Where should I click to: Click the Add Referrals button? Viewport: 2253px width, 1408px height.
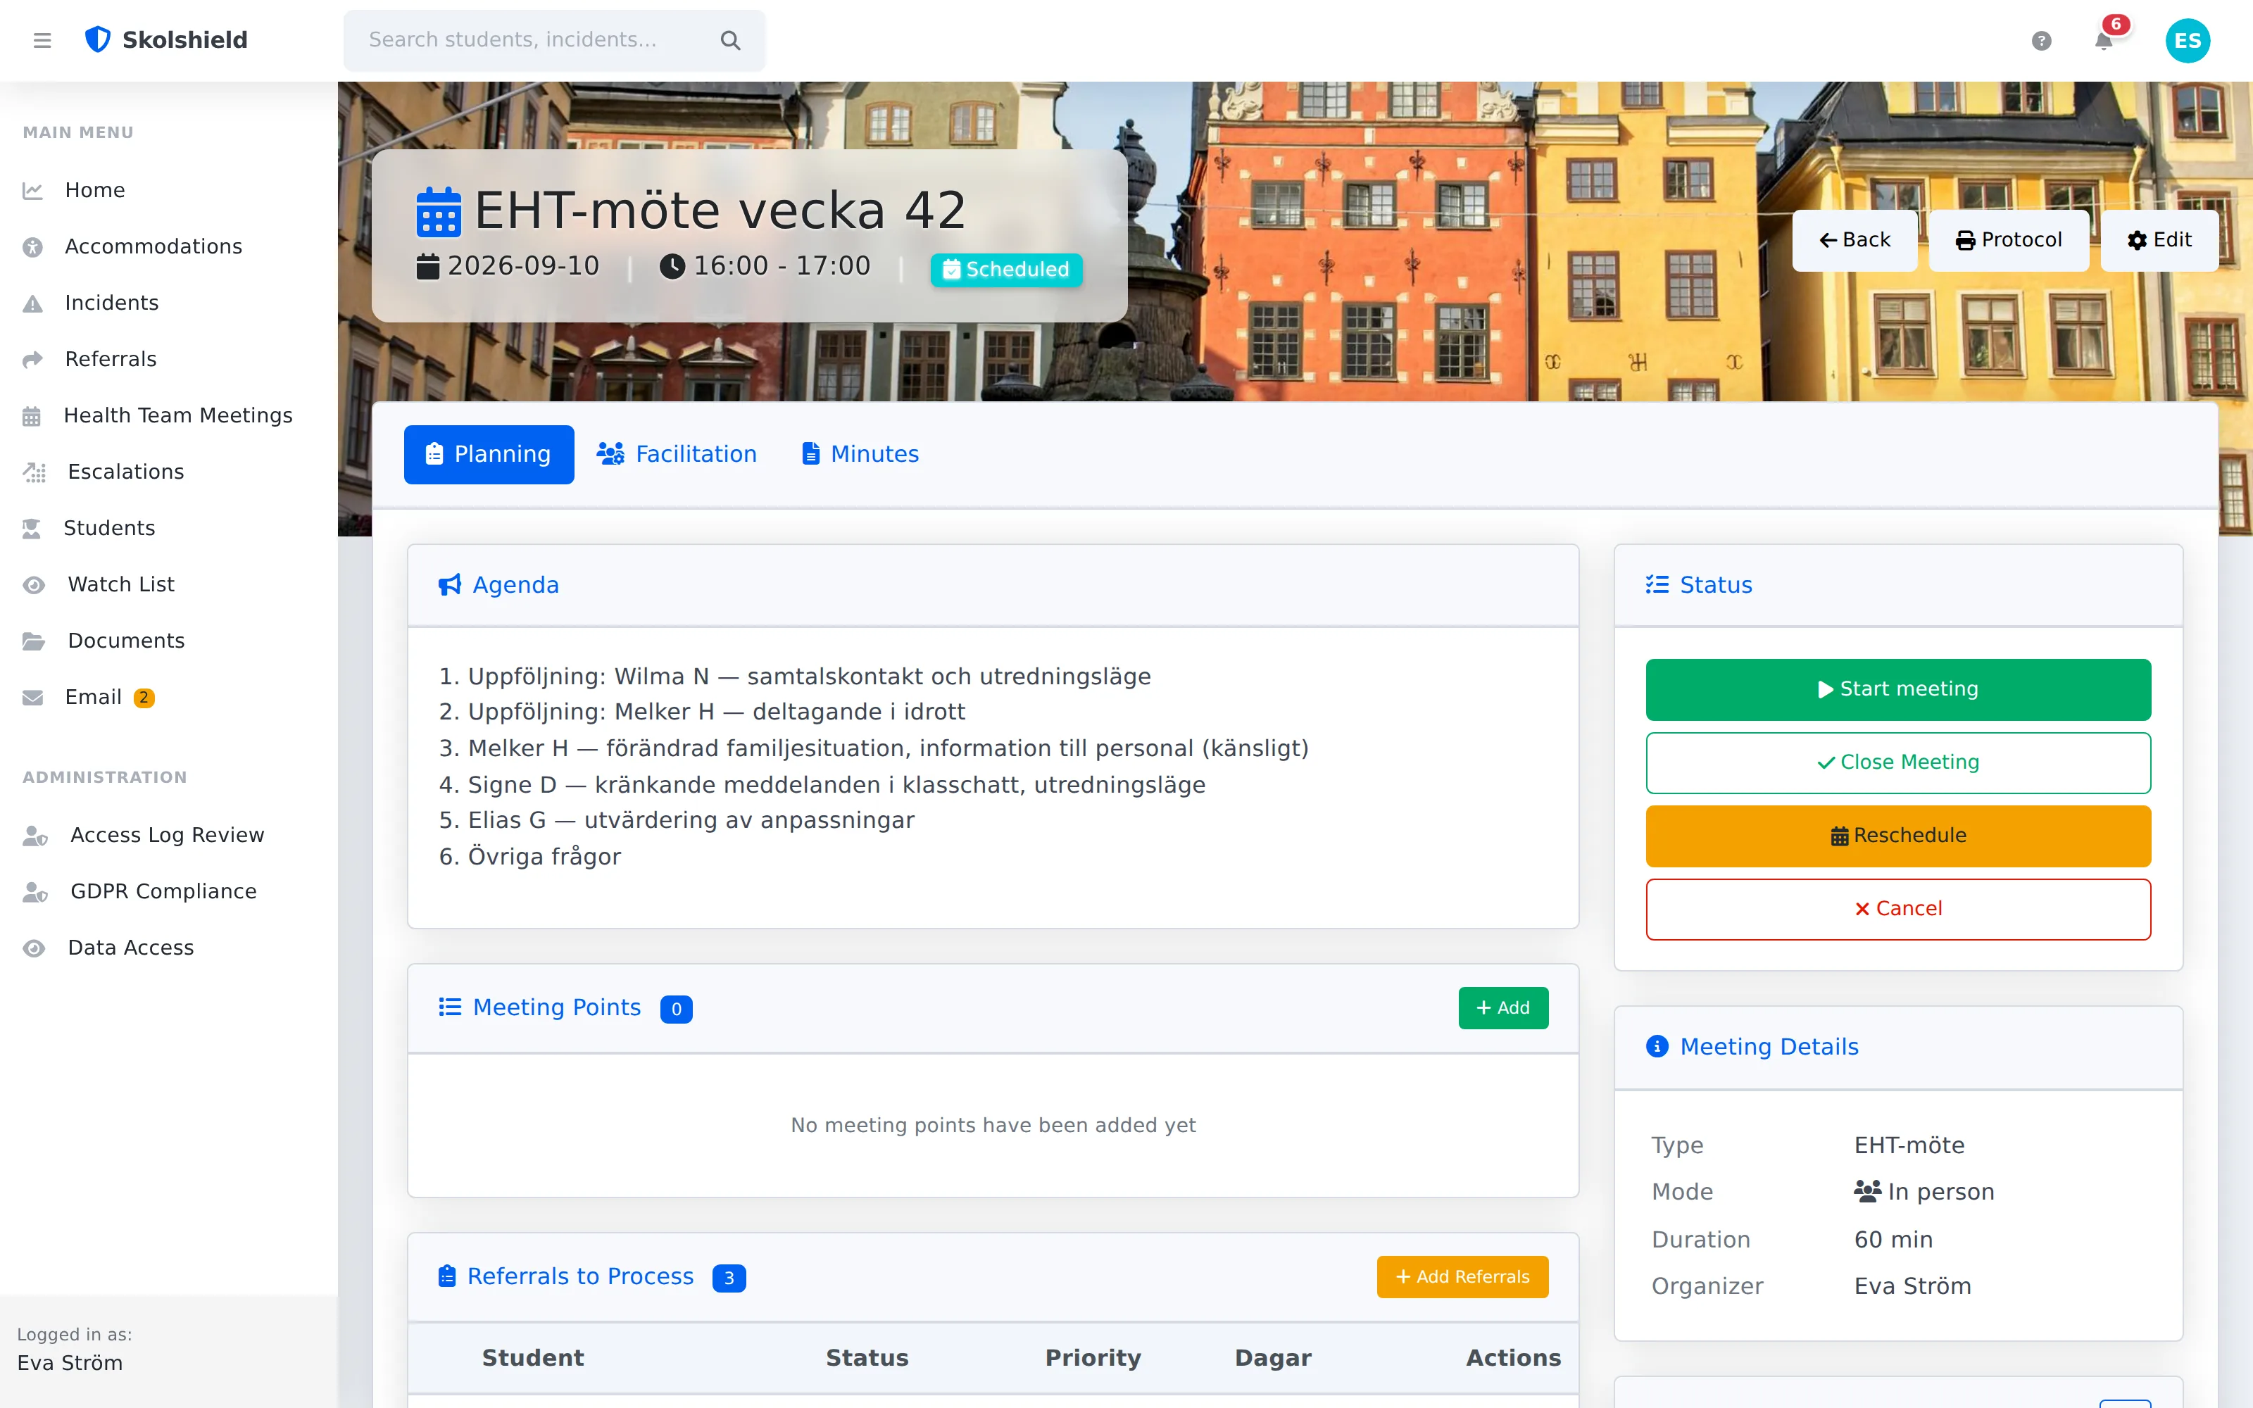[x=1462, y=1276]
